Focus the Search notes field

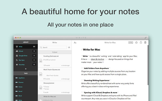[x=53, y=47]
